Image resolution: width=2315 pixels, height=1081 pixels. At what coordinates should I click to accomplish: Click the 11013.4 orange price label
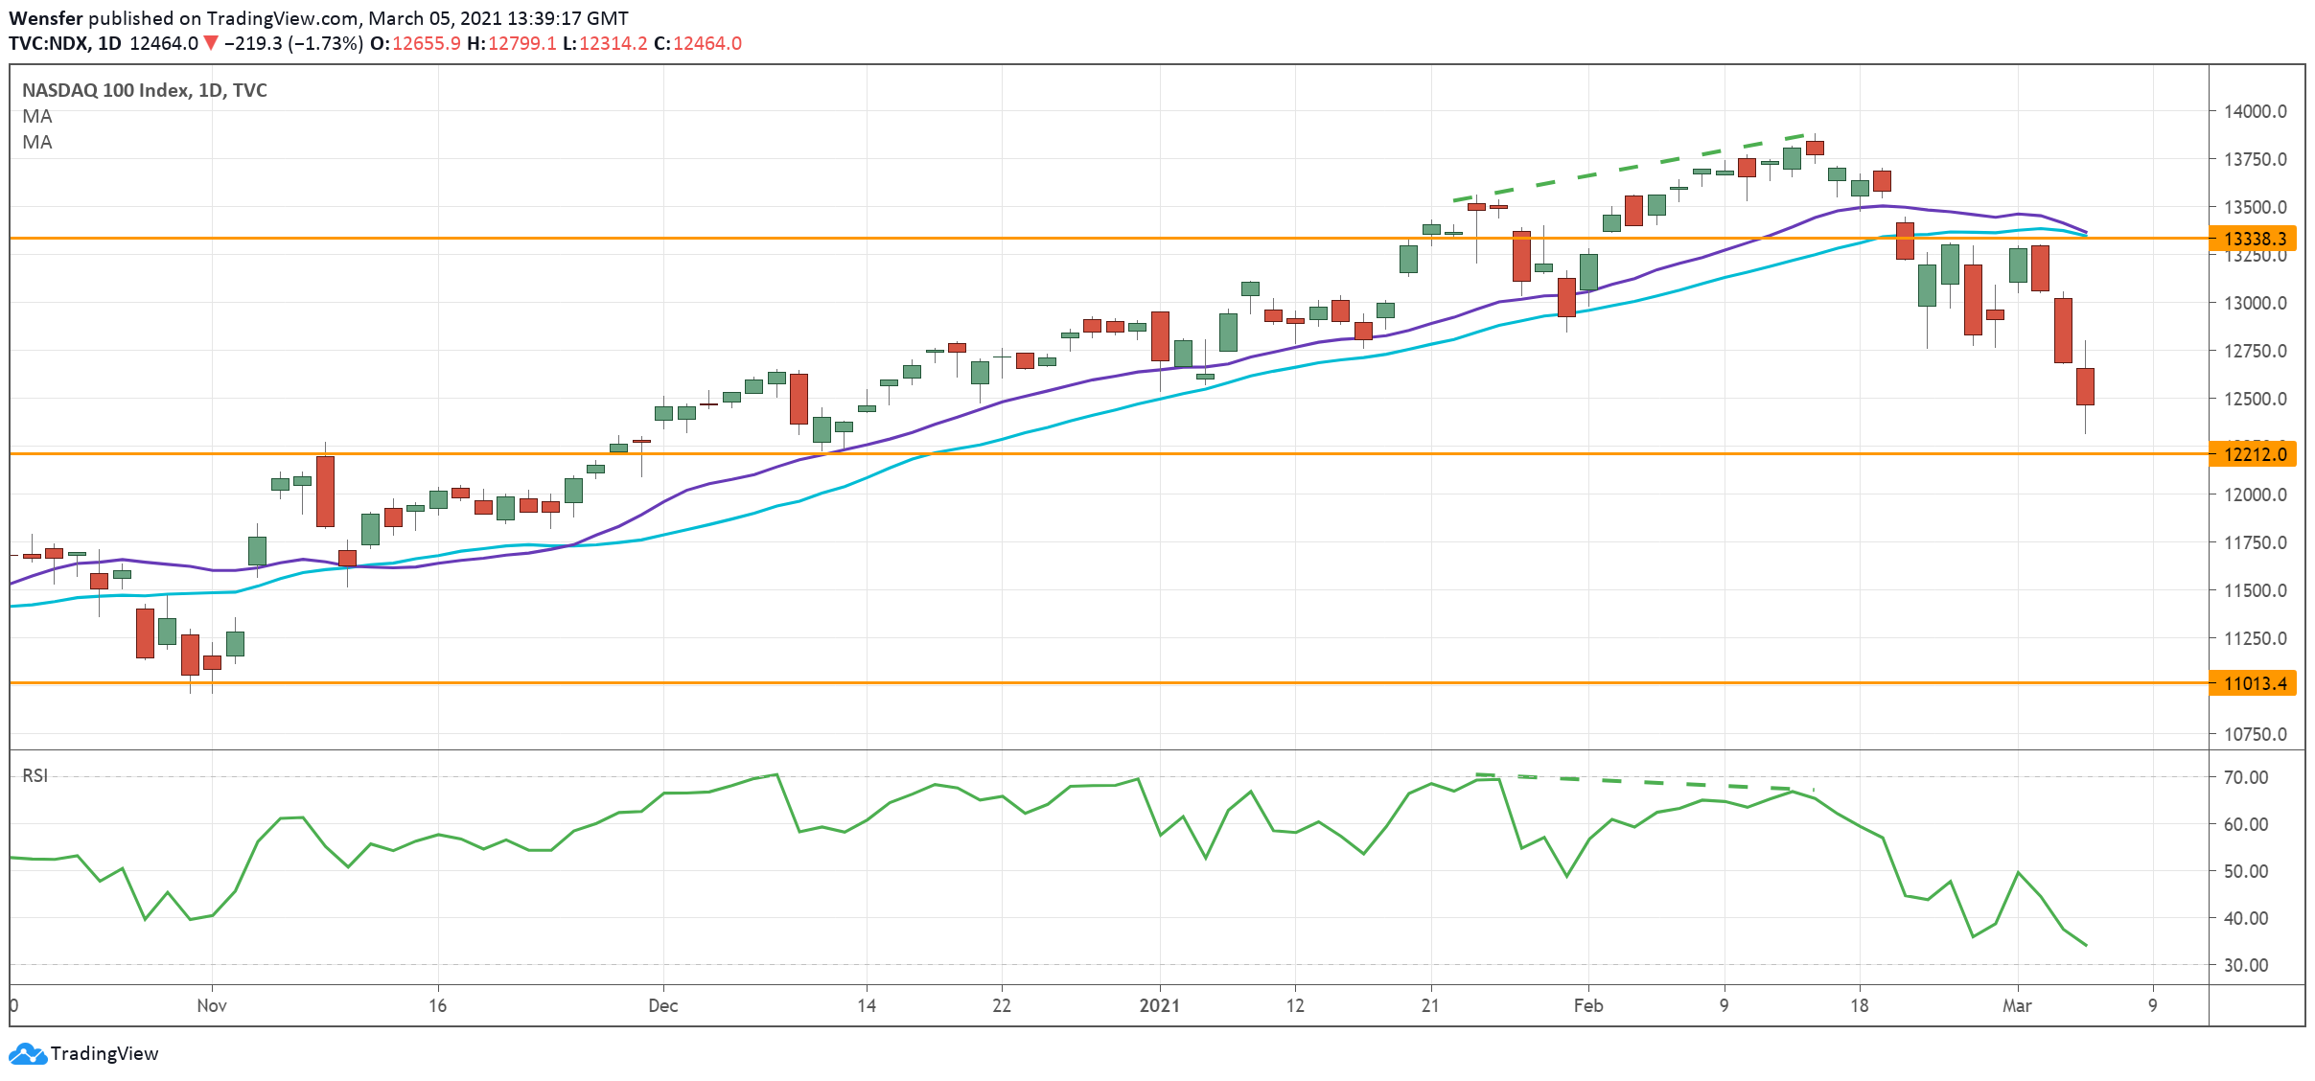(x=2254, y=683)
